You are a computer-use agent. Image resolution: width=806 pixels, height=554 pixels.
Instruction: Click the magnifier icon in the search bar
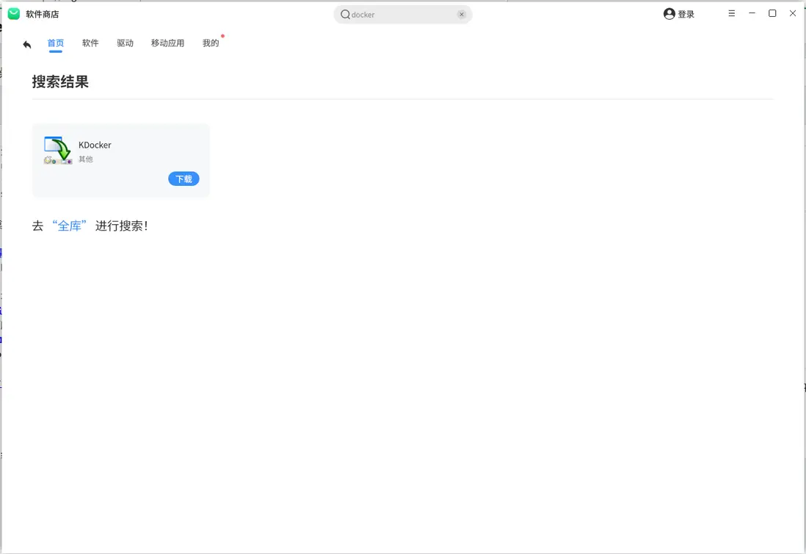tap(344, 14)
